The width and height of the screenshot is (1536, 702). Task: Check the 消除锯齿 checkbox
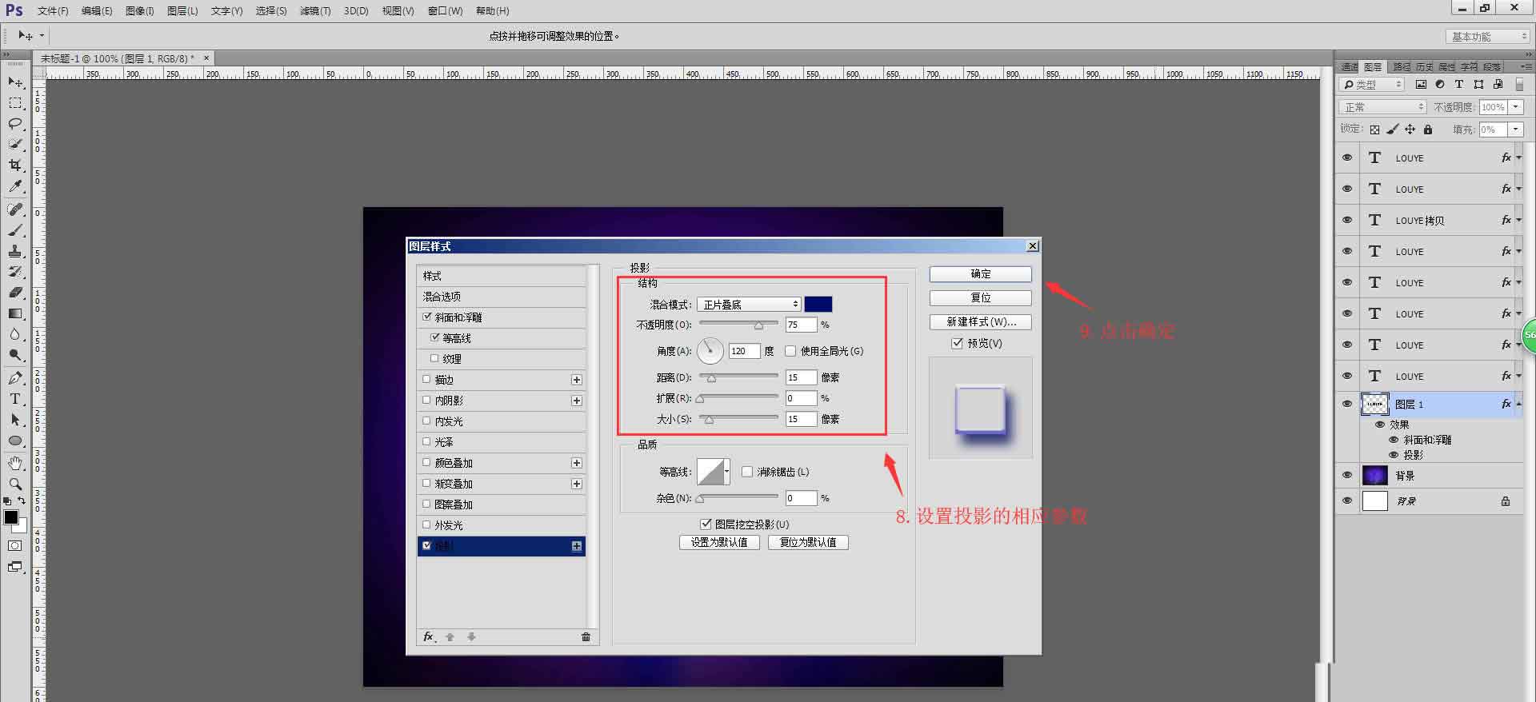pyautogui.click(x=747, y=472)
